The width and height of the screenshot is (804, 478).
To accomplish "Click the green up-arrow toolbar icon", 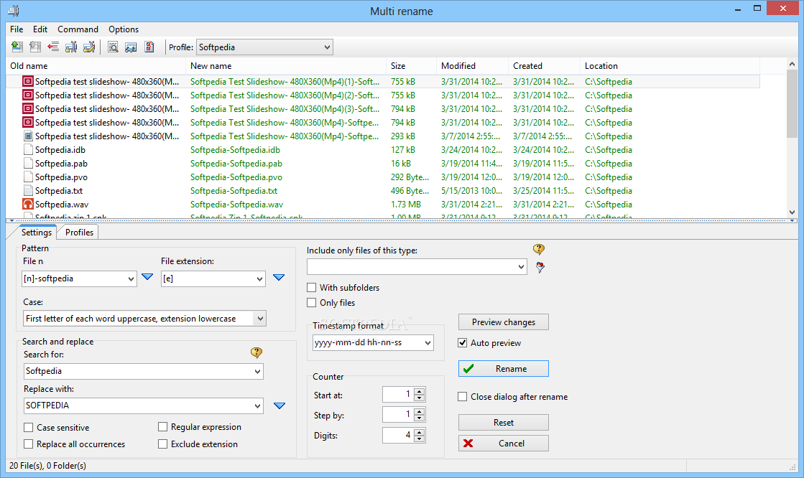I will click(17, 47).
